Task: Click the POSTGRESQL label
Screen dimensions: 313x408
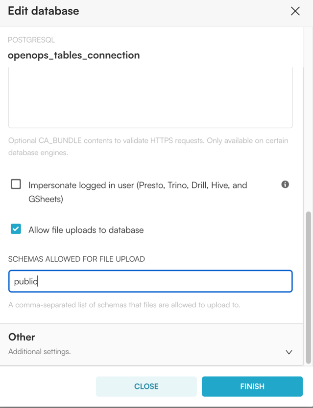Action: [x=31, y=40]
